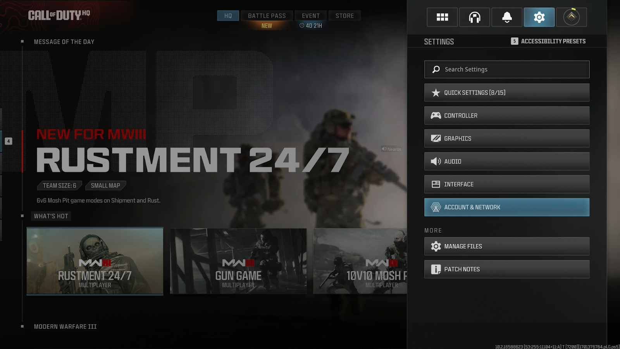Click the gamepad icon beside Controller

click(436, 116)
